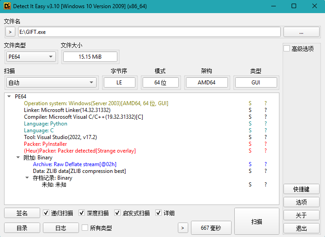Uncheck the 启发式扫描 checkbox
The width and height of the screenshot is (325, 237).
117,213
